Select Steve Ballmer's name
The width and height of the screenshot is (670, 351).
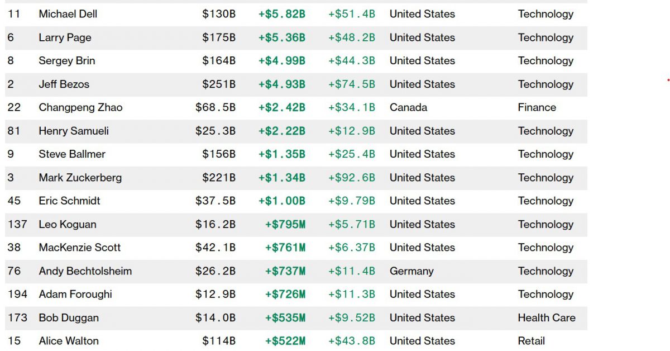click(72, 154)
